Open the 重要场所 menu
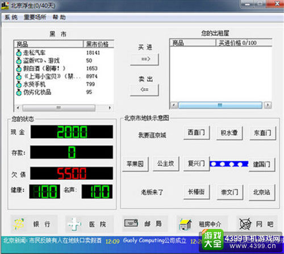The image size is (284, 254). (35, 17)
